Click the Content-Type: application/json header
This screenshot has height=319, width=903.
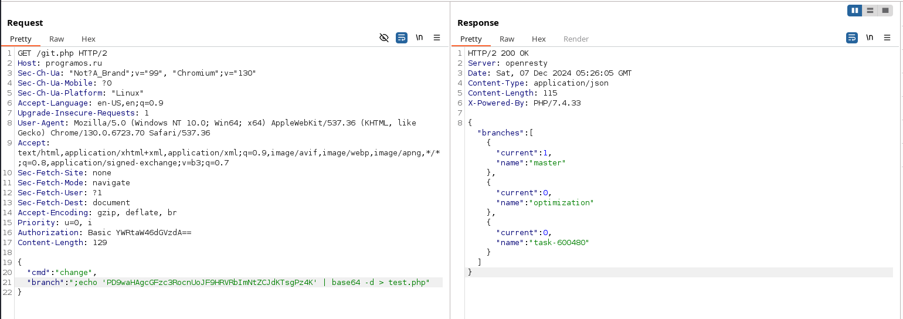click(538, 83)
